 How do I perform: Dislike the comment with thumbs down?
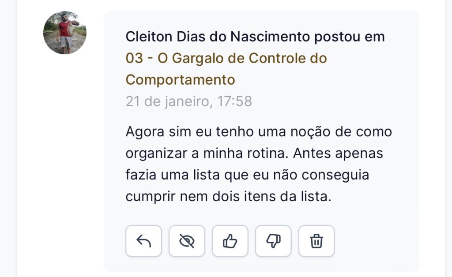[273, 241]
